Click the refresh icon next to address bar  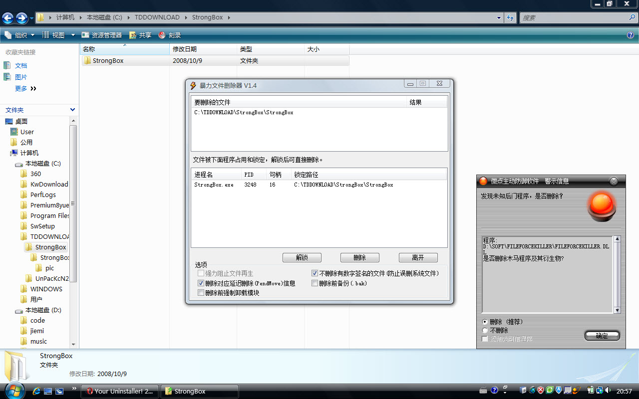[x=510, y=17]
